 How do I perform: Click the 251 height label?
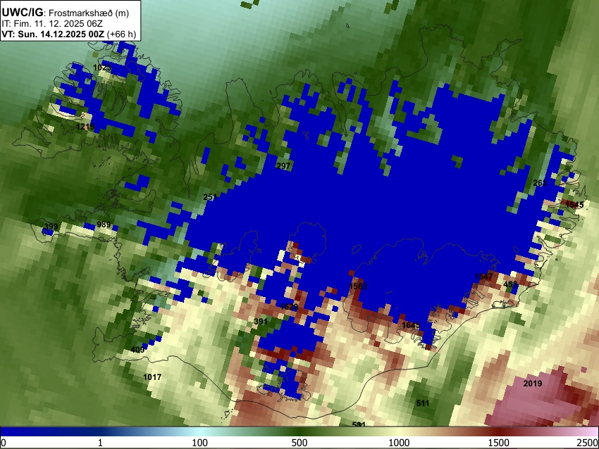coord(210,197)
